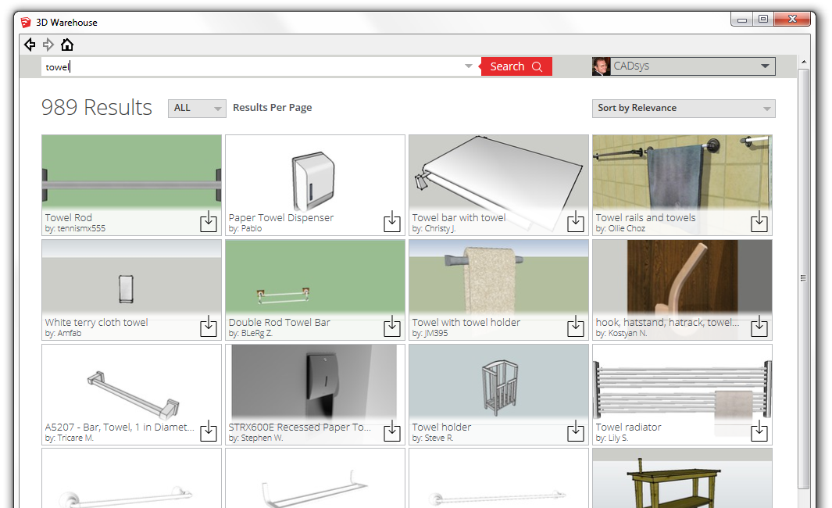832x508 pixels.
Task: Click author name Amfab
Action: click(70, 334)
